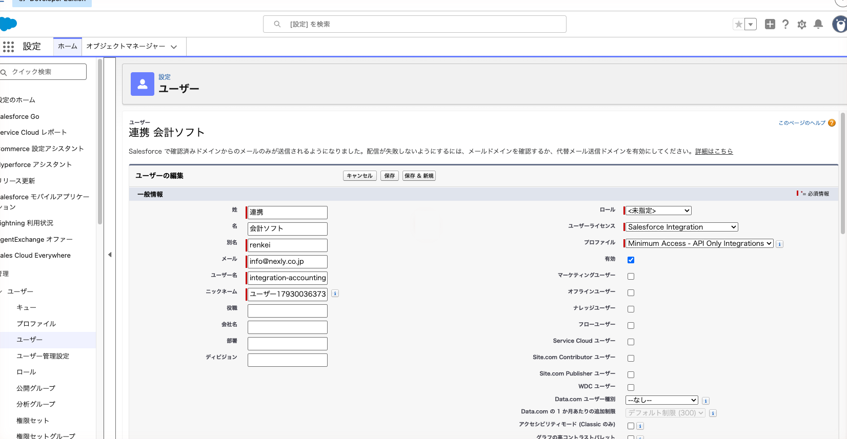Open the global actions plus icon
The height and width of the screenshot is (439, 847).
(x=770, y=24)
